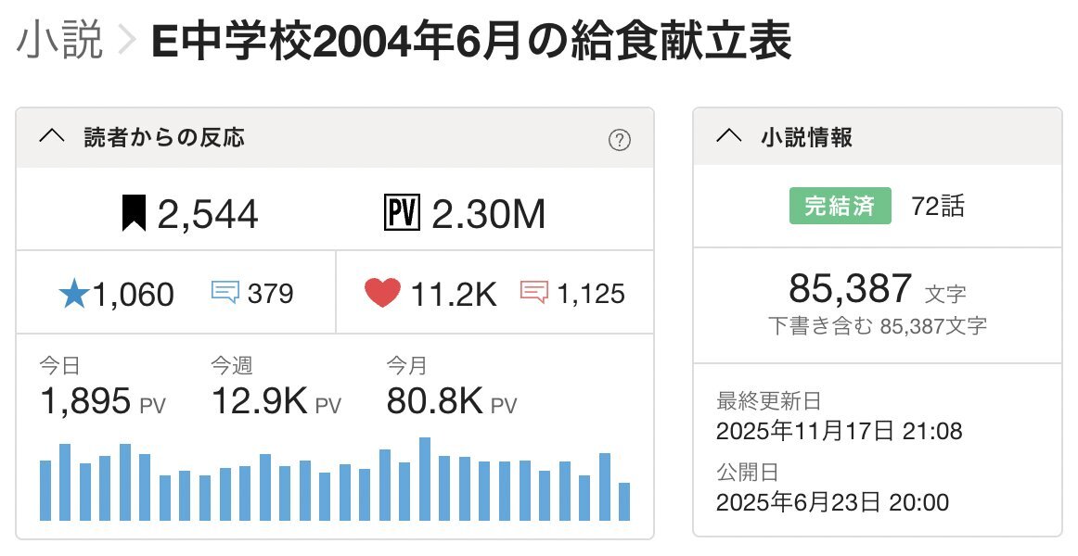This screenshot has width=1078, height=556.
Task: Click the PV page views icon
Action: pyautogui.click(x=402, y=214)
